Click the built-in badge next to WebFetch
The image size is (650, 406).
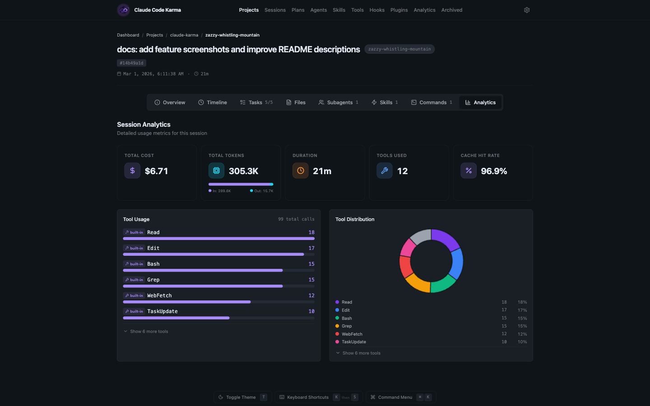[134, 295]
